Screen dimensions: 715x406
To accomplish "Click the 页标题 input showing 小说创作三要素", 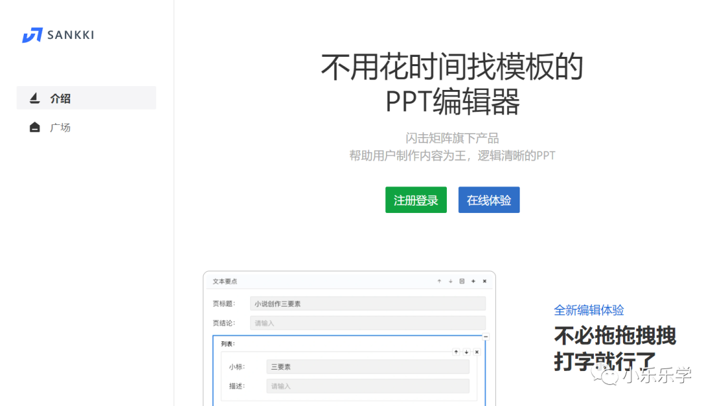I will pyautogui.click(x=367, y=303).
